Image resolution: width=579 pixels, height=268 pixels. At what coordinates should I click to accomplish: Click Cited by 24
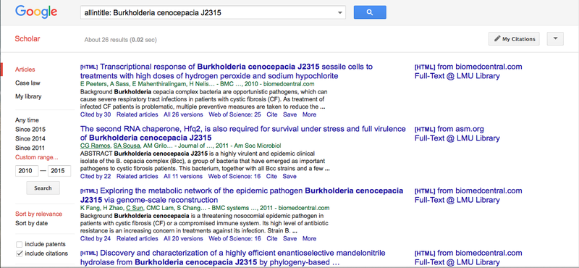point(96,238)
